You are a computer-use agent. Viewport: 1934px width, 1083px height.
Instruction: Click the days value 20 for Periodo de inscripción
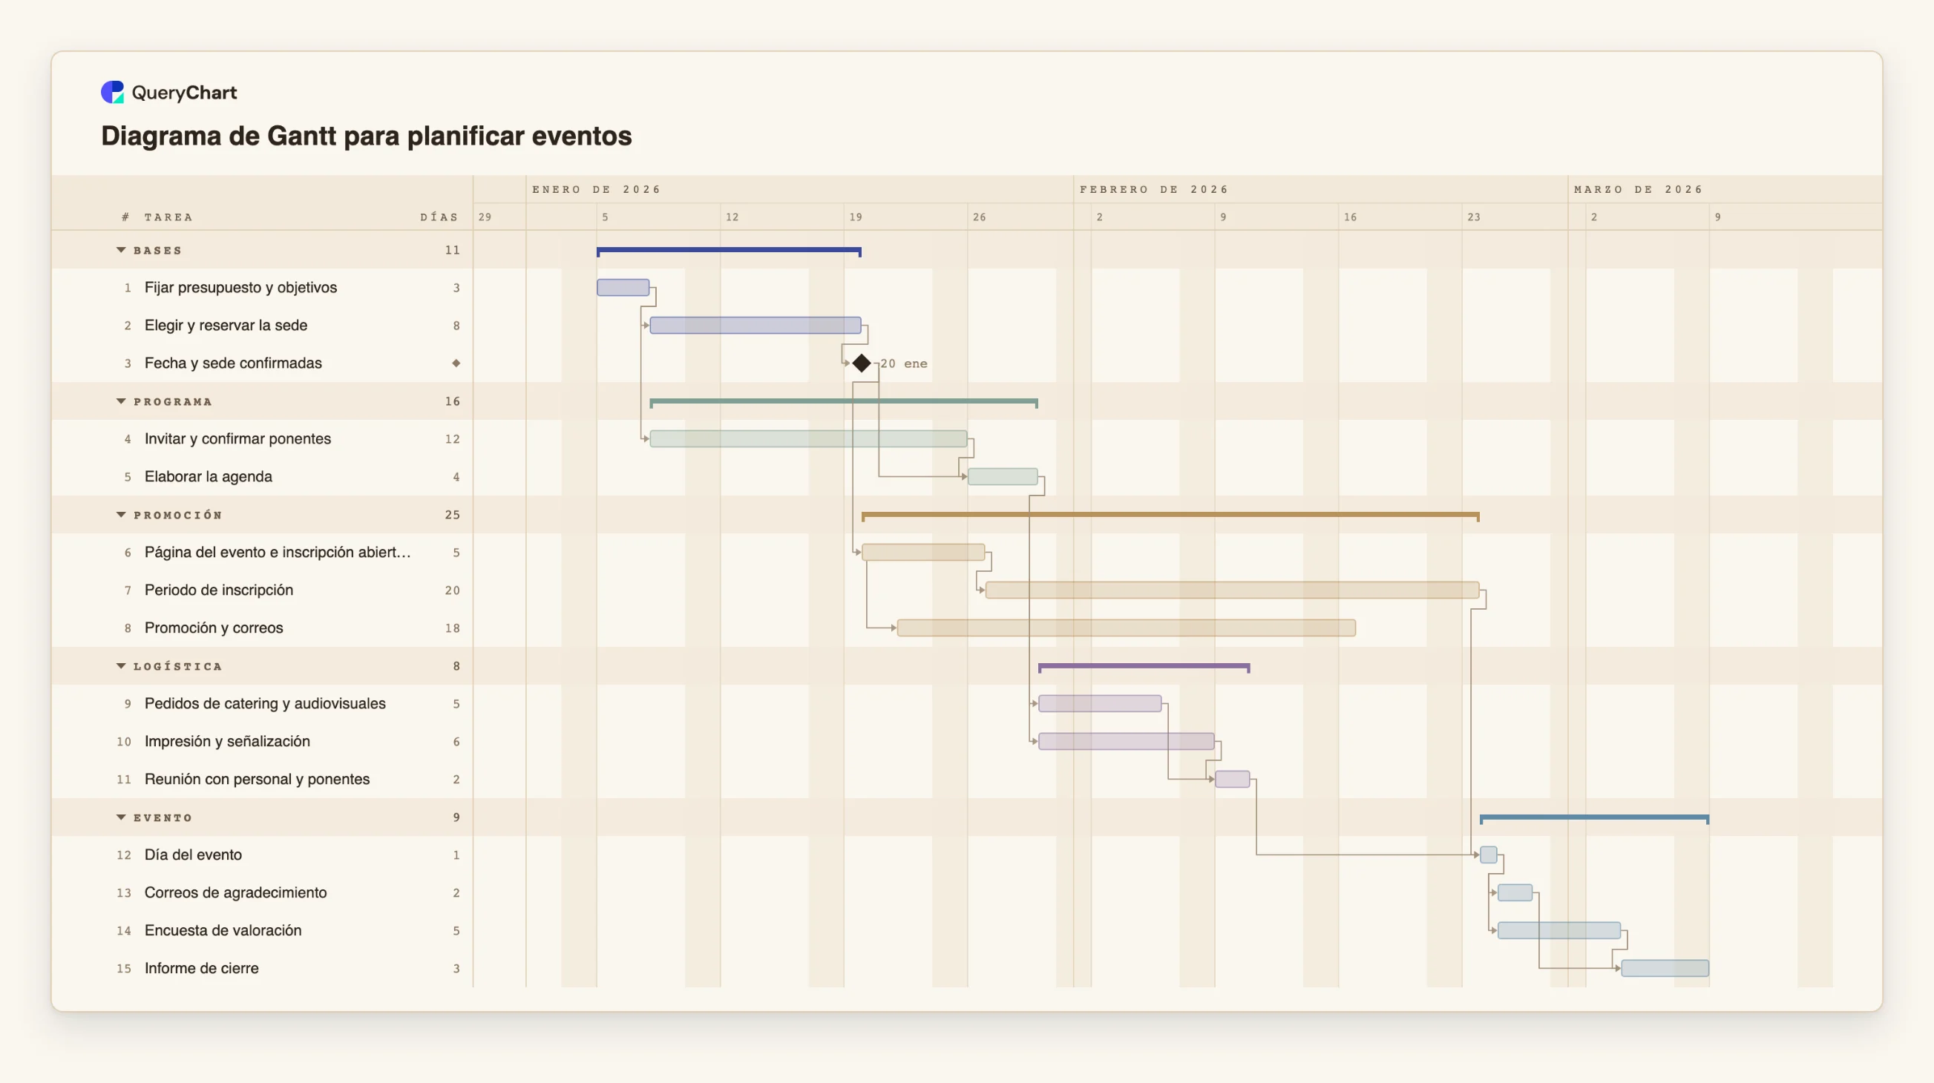452,590
